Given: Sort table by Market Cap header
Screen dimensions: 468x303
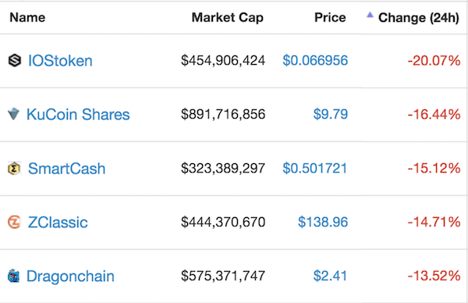Looking at the screenshot, I should coord(228,17).
